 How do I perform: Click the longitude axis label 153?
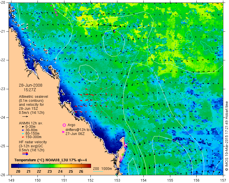(x=117, y=180)
